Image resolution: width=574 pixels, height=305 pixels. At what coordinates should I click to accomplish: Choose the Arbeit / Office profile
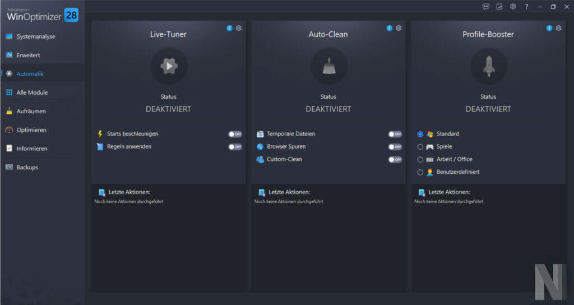tap(420, 160)
